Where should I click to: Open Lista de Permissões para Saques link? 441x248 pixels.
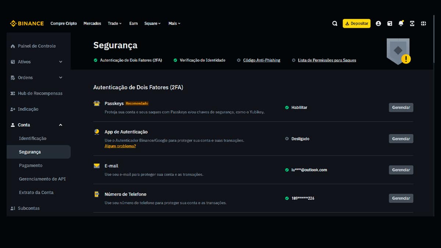tap(327, 60)
